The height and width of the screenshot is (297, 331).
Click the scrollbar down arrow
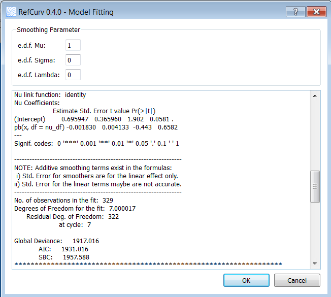click(x=315, y=263)
